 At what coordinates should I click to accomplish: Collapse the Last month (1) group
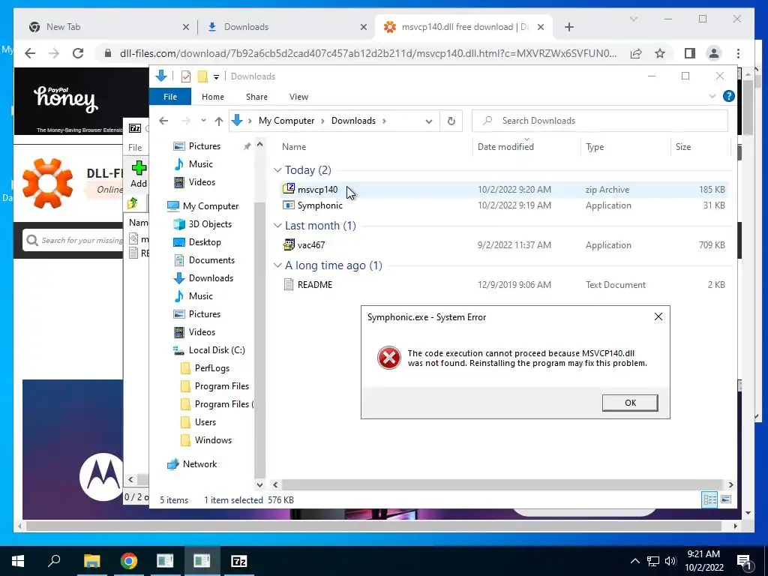[277, 225]
